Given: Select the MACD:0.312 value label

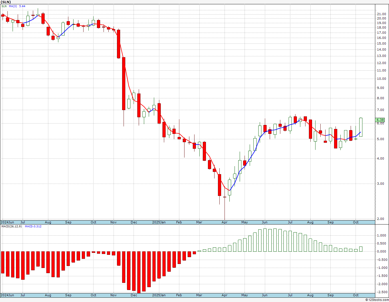Looking at the screenshot, I should tap(33, 227).
